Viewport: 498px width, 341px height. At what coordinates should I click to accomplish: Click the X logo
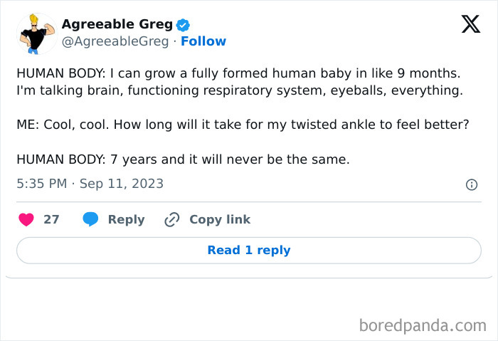pyautogui.click(x=470, y=25)
